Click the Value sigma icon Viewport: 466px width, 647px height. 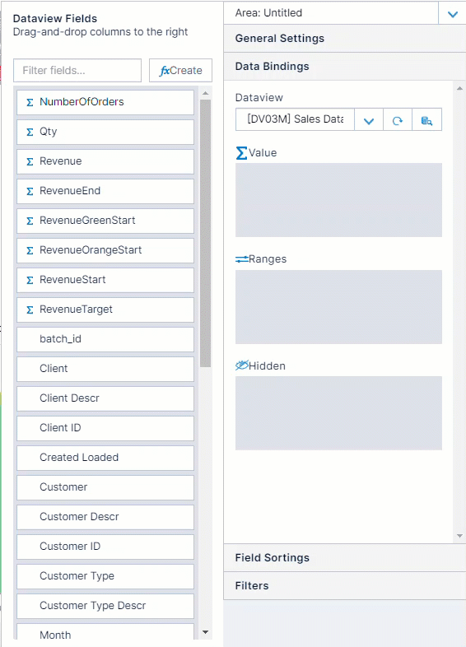241,153
